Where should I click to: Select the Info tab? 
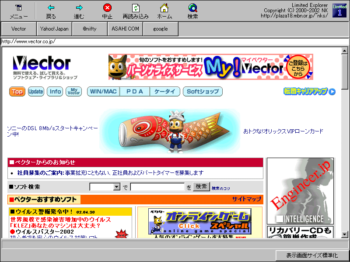pos(55,92)
